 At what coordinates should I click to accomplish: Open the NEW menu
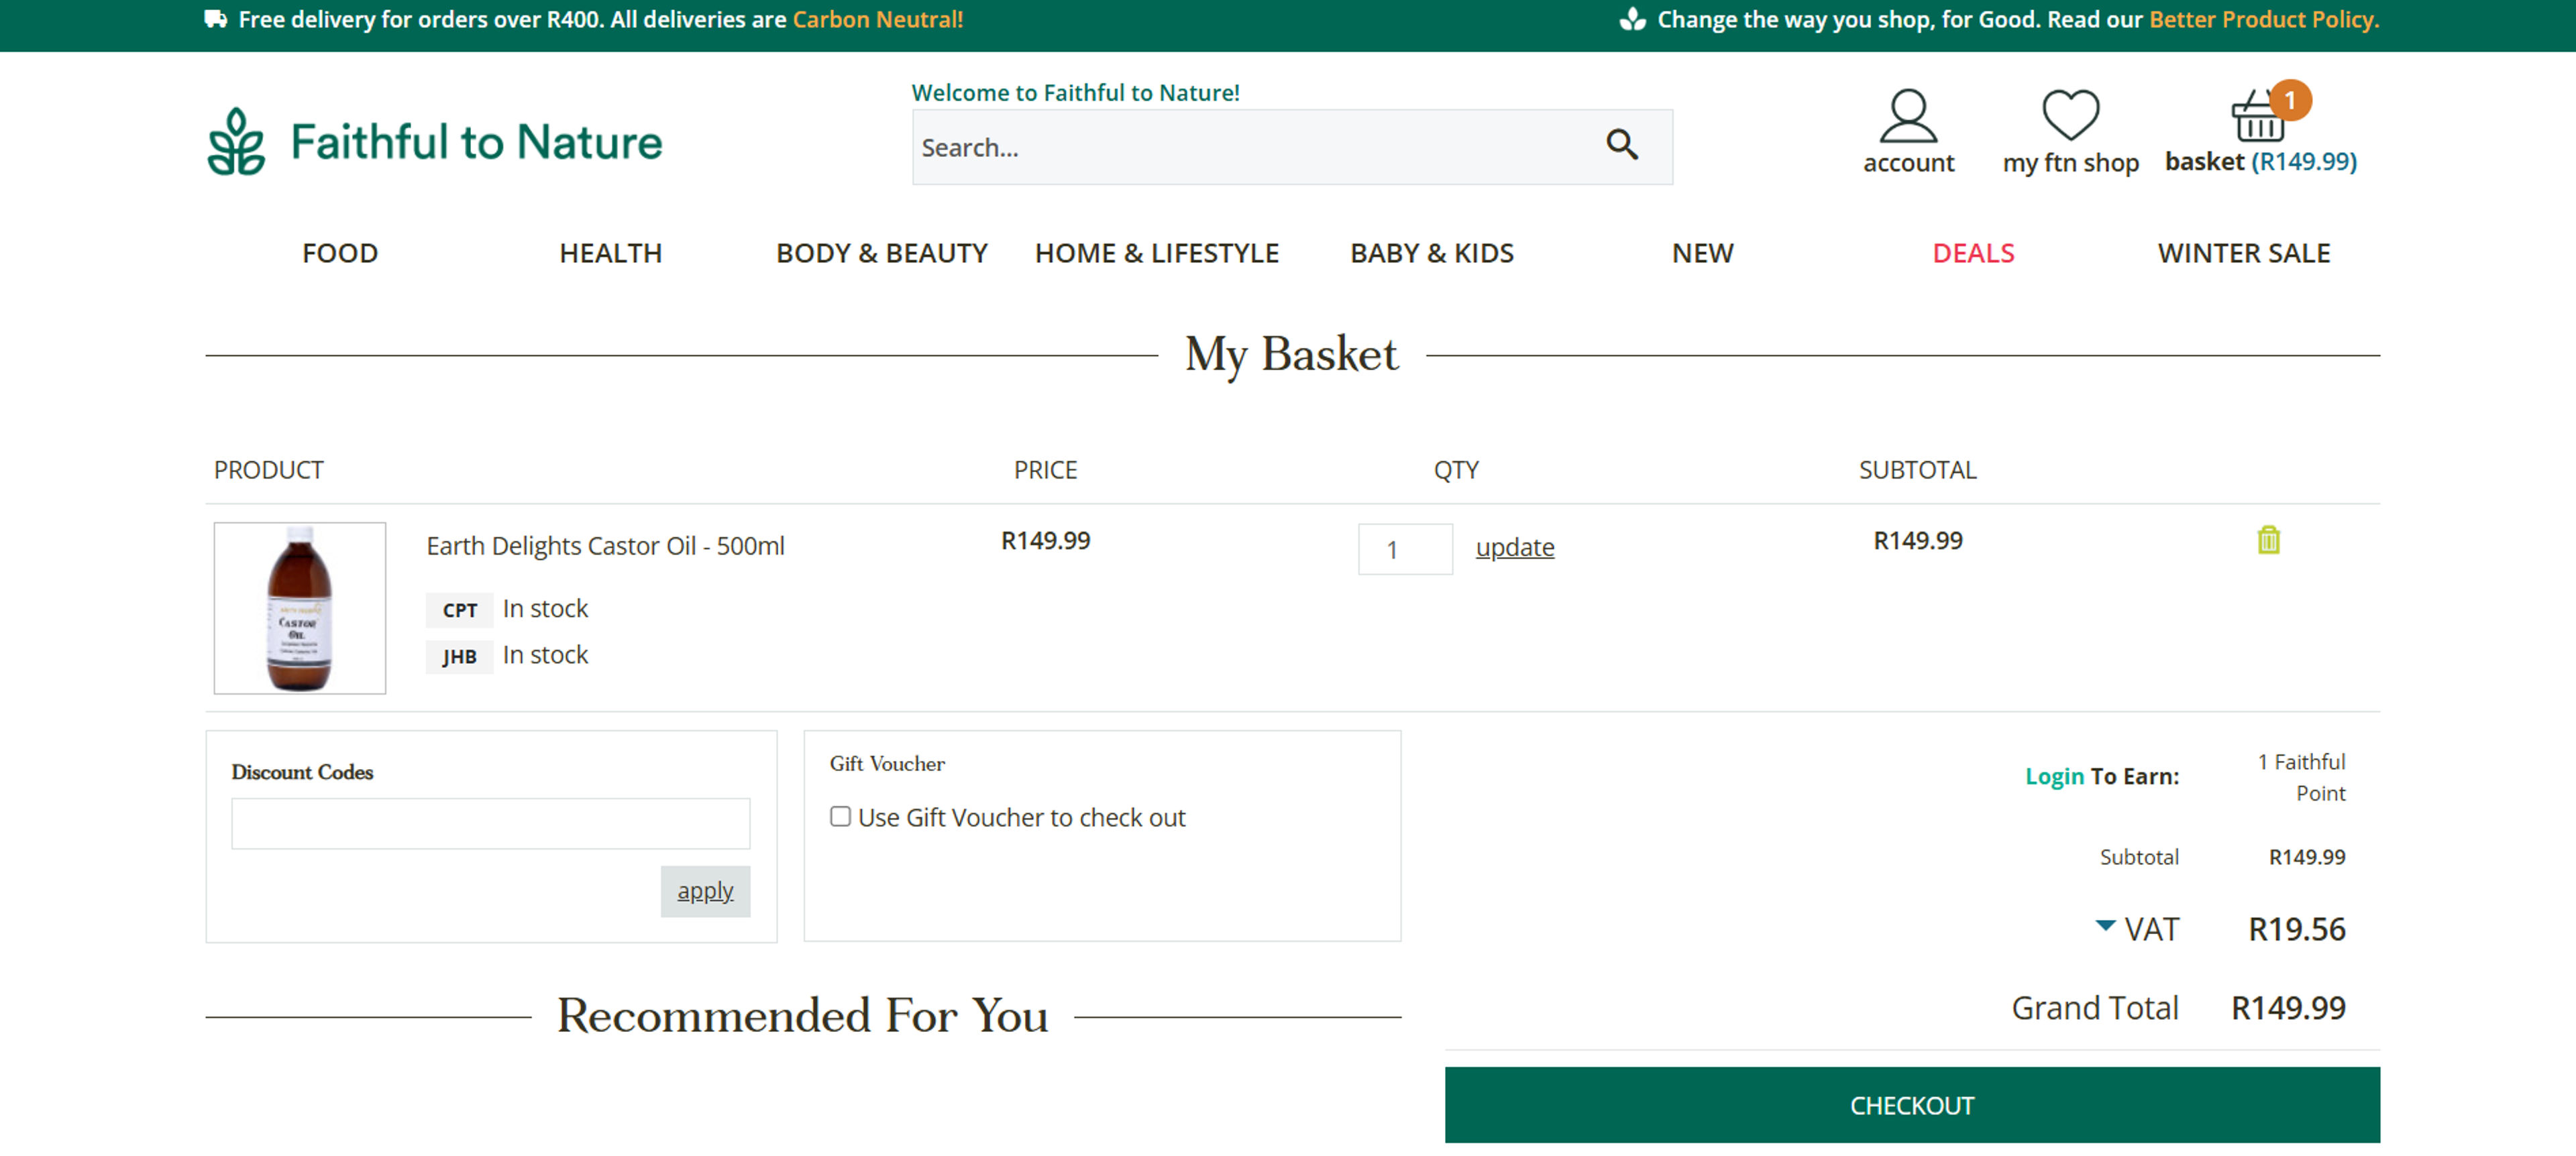coord(1702,253)
